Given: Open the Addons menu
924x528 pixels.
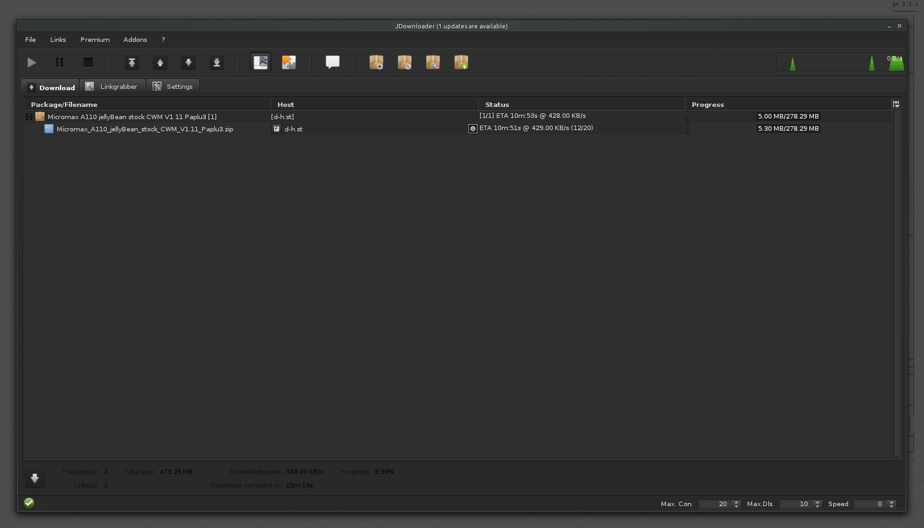Looking at the screenshot, I should coord(135,39).
